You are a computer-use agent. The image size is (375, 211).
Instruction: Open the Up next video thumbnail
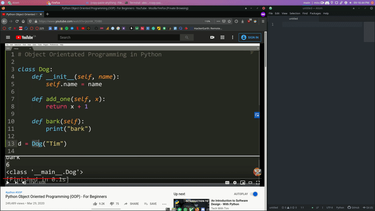coord(191,205)
